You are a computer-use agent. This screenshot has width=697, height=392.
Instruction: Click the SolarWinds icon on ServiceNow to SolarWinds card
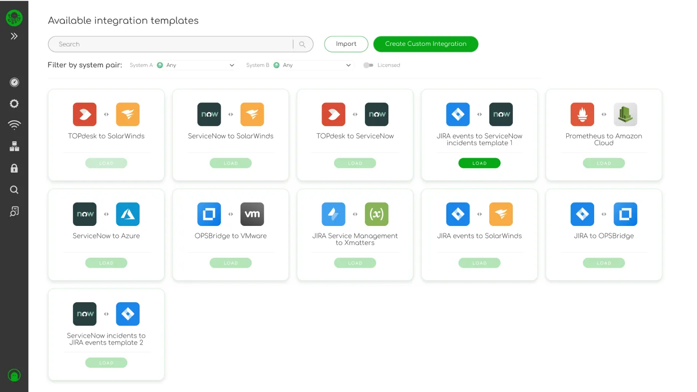[x=252, y=114]
